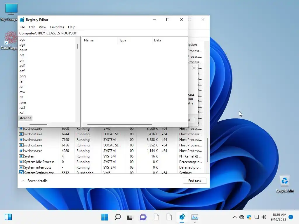This screenshot has height=224, width=299.
Task: Click the second blank document taskbar icon
Action: (x=169, y=217)
